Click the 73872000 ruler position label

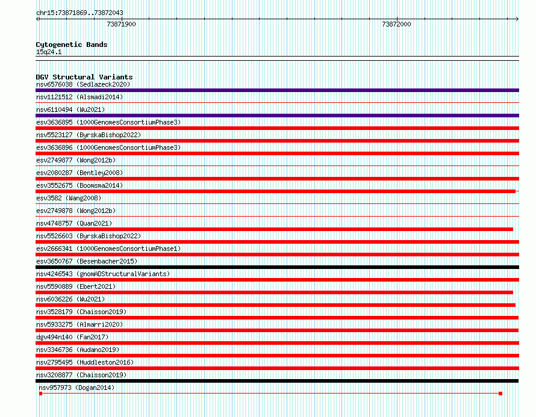[x=396, y=24]
